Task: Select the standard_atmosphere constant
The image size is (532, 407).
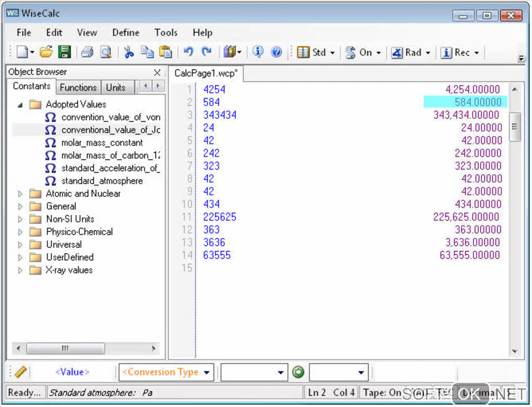Action: tap(102, 181)
